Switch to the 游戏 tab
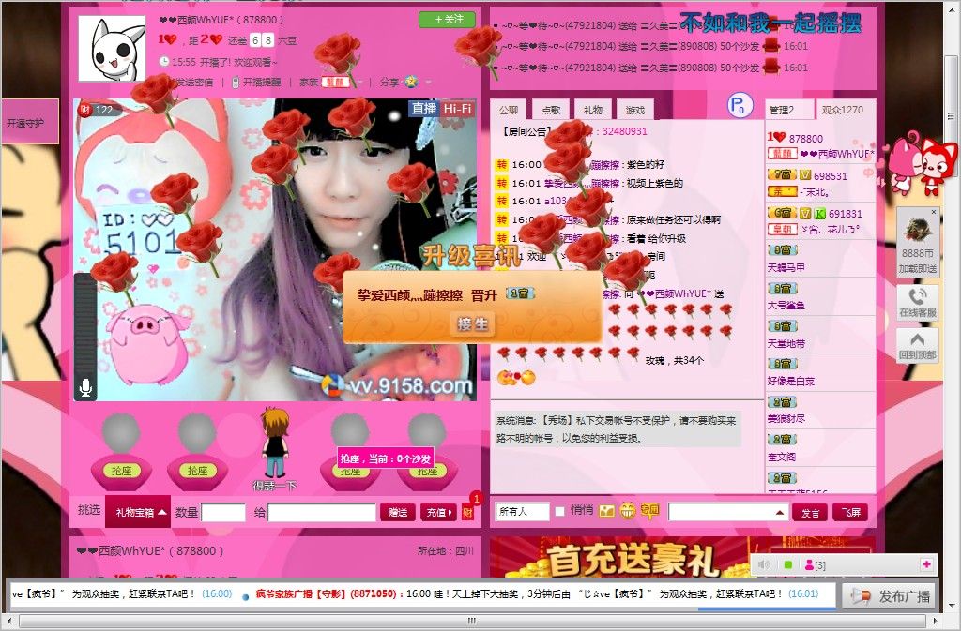Image resolution: width=961 pixels, height=631 pixels. tap(635, 110)
